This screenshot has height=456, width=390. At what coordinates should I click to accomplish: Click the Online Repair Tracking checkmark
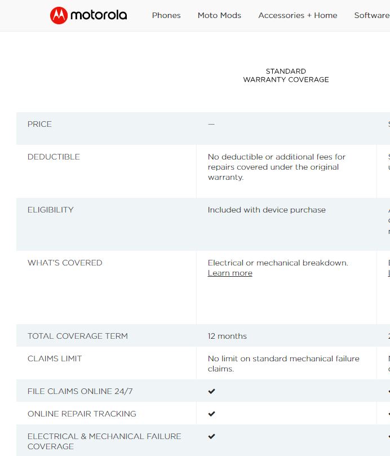(x=211, y=414)
